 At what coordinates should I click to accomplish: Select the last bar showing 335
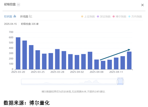pyautogui.click(x=129, y=60)
